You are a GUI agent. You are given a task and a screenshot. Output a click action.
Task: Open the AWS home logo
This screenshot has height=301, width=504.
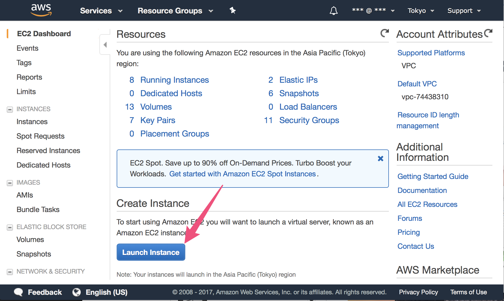point(41,10)
